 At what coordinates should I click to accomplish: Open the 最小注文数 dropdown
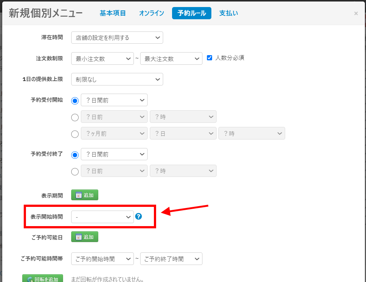102,58
